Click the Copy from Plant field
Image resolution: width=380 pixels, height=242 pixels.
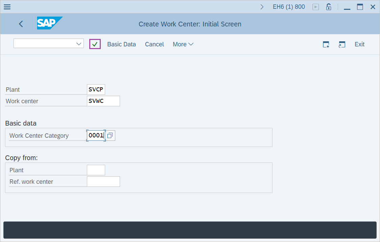pyautogui.click(x=96, y=170)
